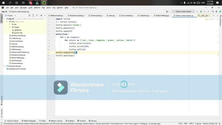The width and height of the screenshot is (222, 125).
Task: Hide the Project tool window with minus icon
Action: 45,15
